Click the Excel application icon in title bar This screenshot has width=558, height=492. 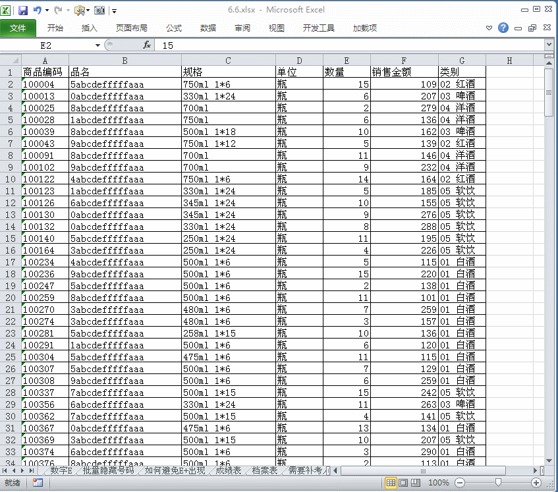5,11
